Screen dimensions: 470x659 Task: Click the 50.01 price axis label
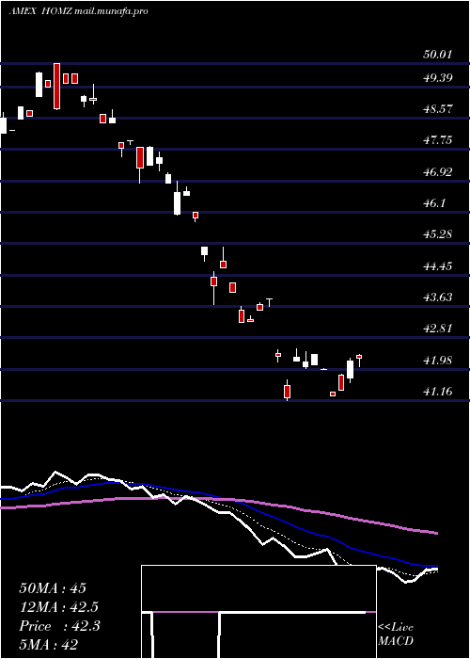437,55
